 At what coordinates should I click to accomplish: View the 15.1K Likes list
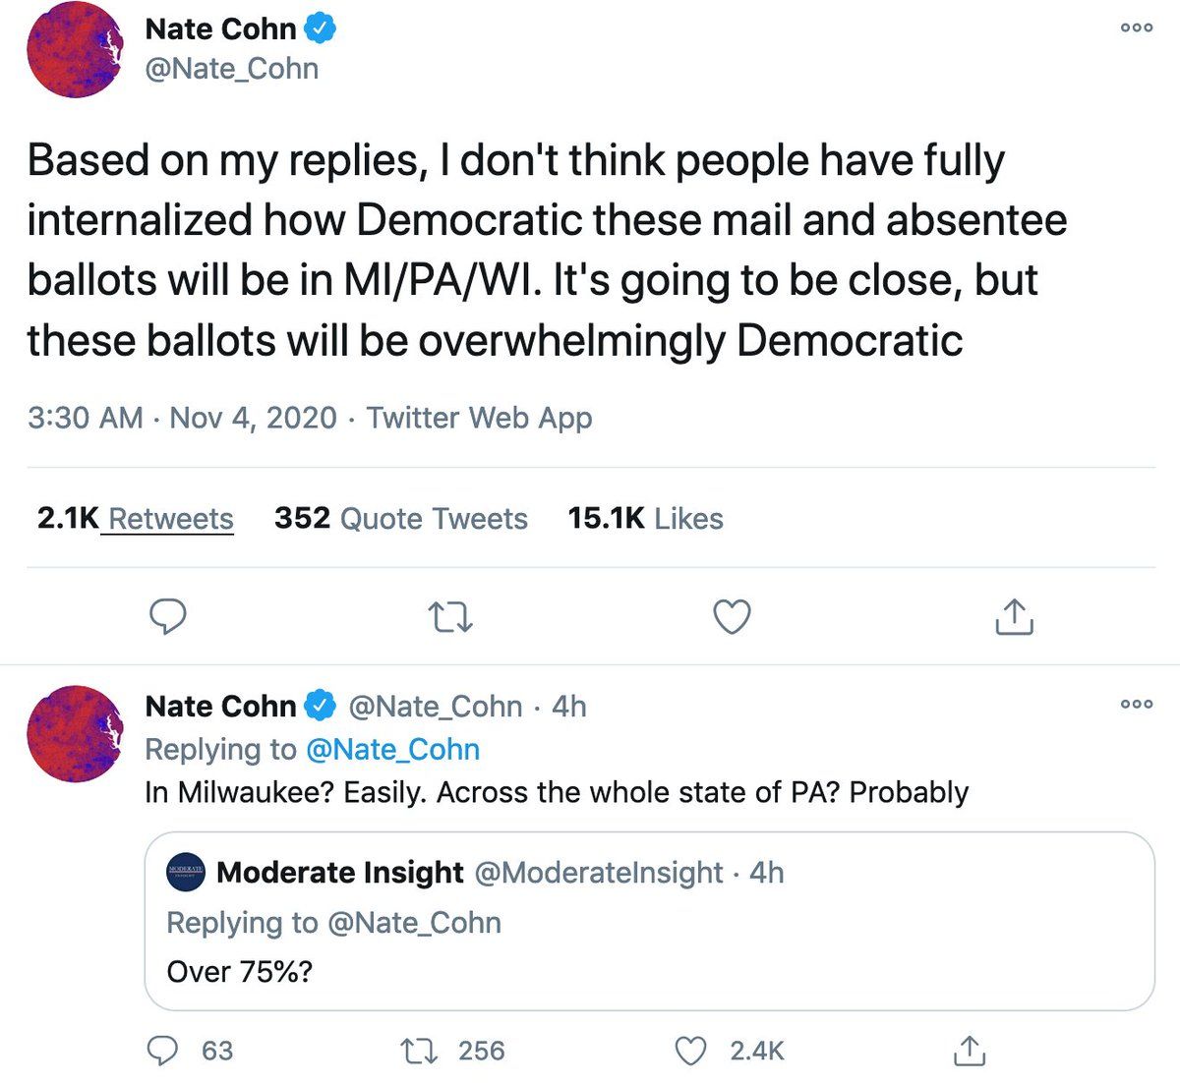(645, 518)
